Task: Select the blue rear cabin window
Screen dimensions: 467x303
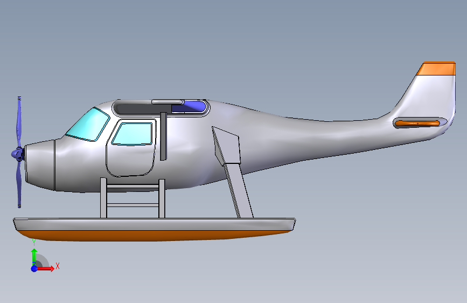Action: click(x=190, y=106)
